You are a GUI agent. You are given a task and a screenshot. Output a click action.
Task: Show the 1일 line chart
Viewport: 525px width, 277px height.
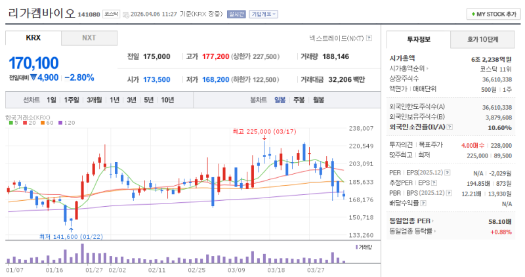(x=51, y=100)
